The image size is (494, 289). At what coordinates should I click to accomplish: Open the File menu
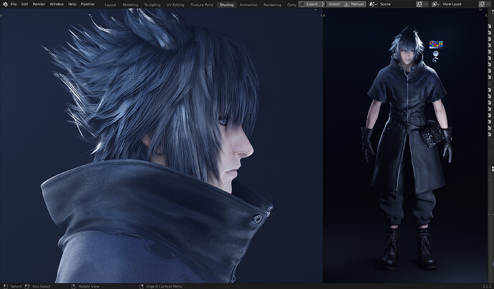(x=14, y=4)
